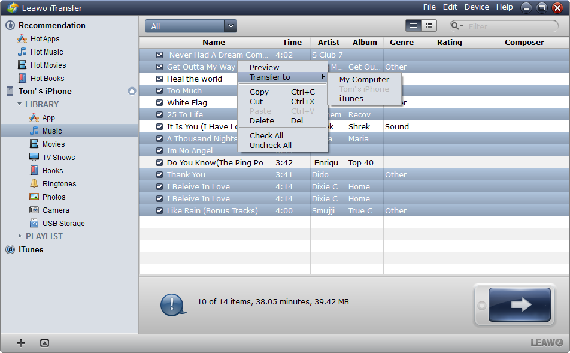Image resolution: width=570 pixels, height=353 pixels.
Task: Click the Recommendation icon
Action: (10, 25)
